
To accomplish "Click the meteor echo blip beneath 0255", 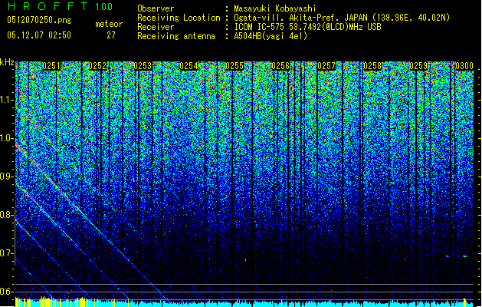I will coord(246,260).
